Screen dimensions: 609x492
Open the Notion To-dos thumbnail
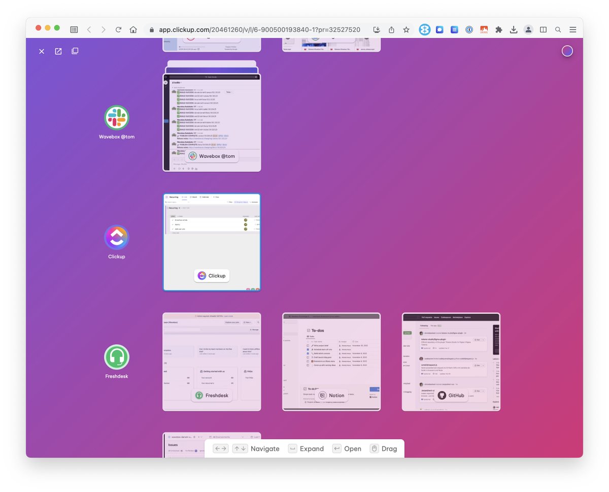click(331, 362)
